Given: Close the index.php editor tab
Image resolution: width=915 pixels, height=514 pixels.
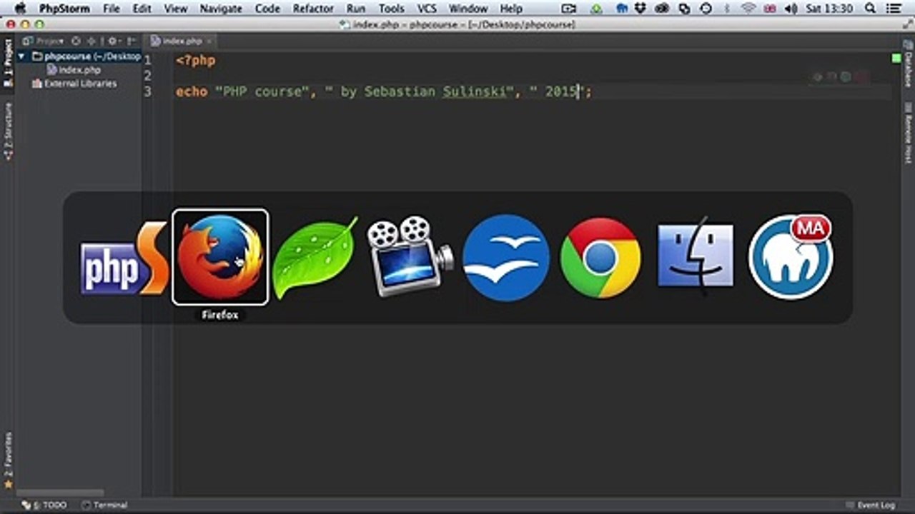Looking at the screenshot, I should pos(209,41).
